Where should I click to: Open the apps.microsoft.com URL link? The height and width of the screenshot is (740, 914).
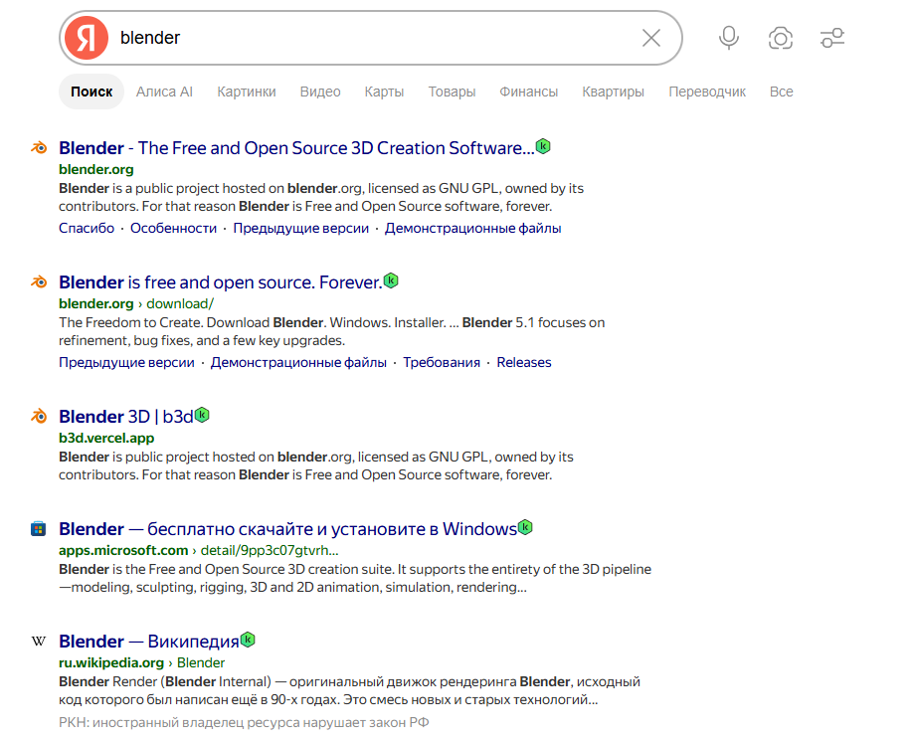(198, 550)
